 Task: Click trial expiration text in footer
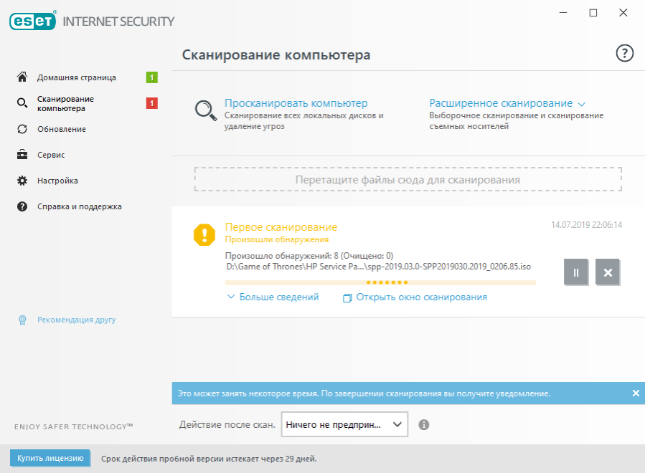click(209, 459)
